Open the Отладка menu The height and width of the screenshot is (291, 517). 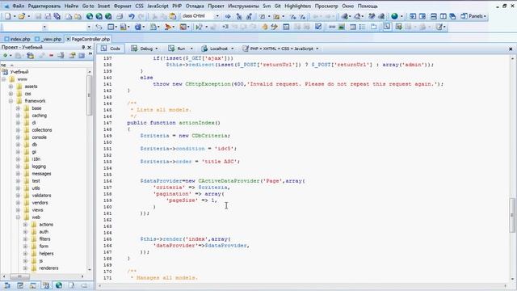(195, 6)
